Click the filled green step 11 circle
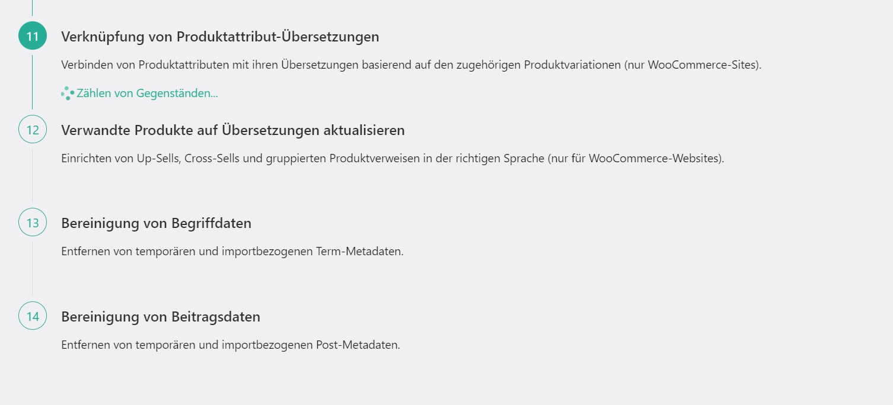893x405 pixels. pyautogui.click(x=33, y=36)
